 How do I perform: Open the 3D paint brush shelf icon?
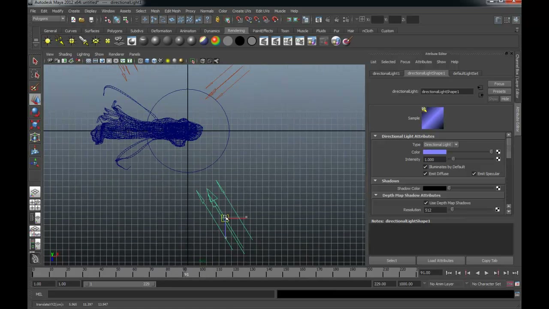348,41
